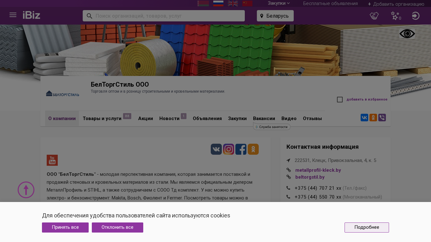Image resolution: width=431 pixels, height=242 pixels.
Task: Click 'Подробнее' cookies button
Action: pyautogui.click(x=367, y=228)
